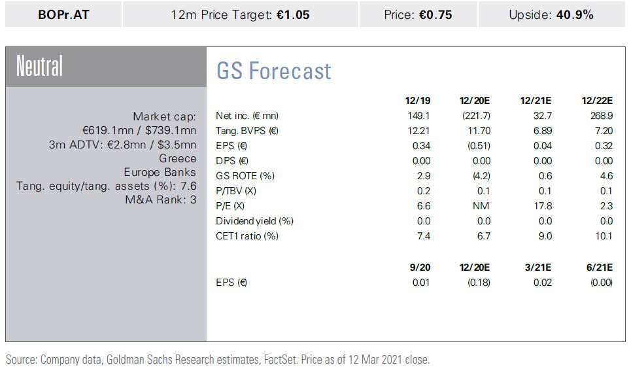
Task: Click the GS Forecast title
Action: 274,71
